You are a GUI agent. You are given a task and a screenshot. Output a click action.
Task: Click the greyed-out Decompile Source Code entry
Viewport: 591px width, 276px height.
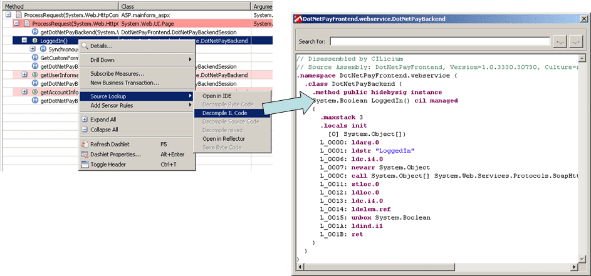(x=232, y=121)
